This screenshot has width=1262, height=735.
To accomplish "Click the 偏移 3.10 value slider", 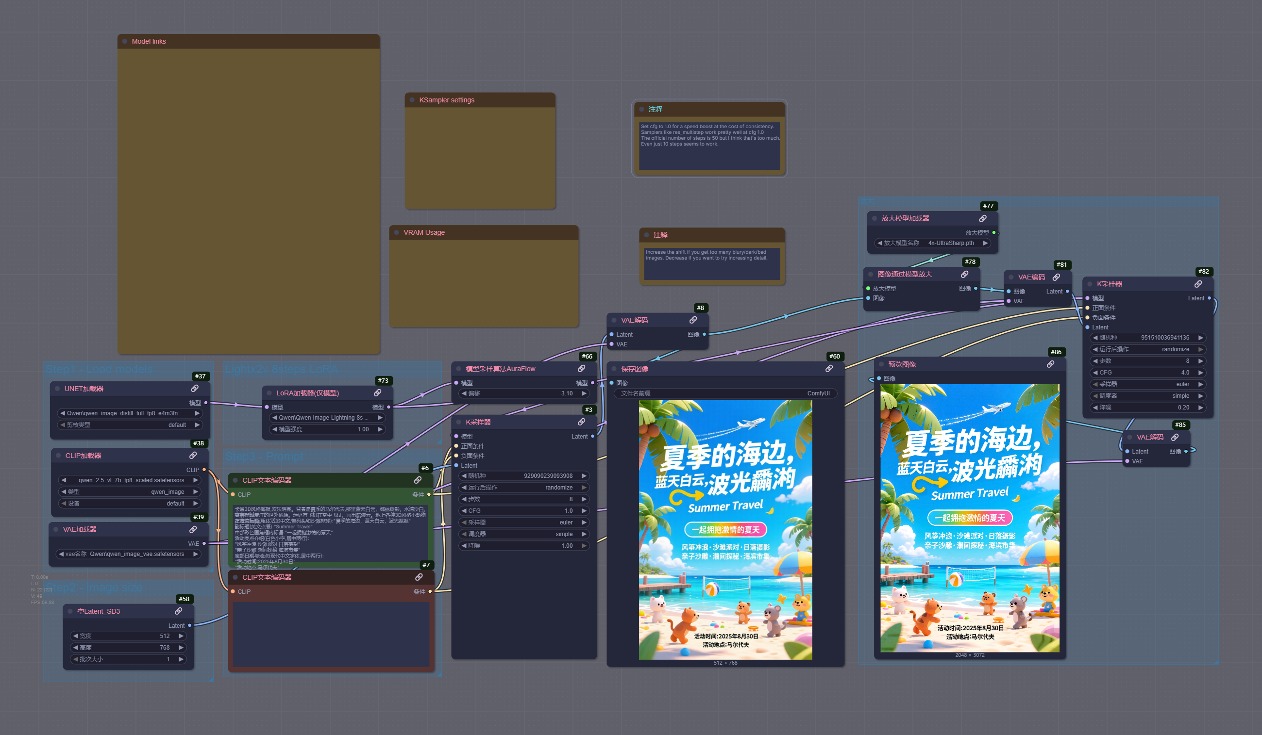I will 523,393.
